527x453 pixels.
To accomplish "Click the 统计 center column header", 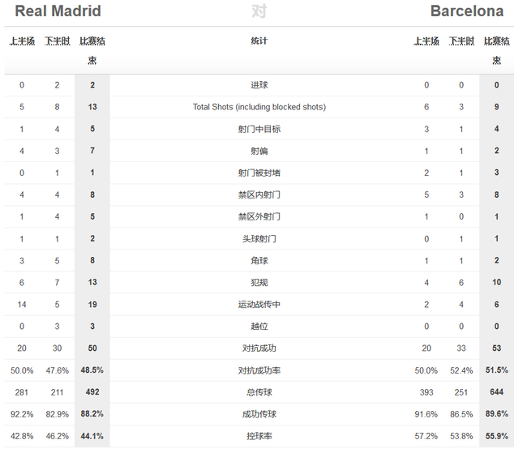I will point(259,41).
